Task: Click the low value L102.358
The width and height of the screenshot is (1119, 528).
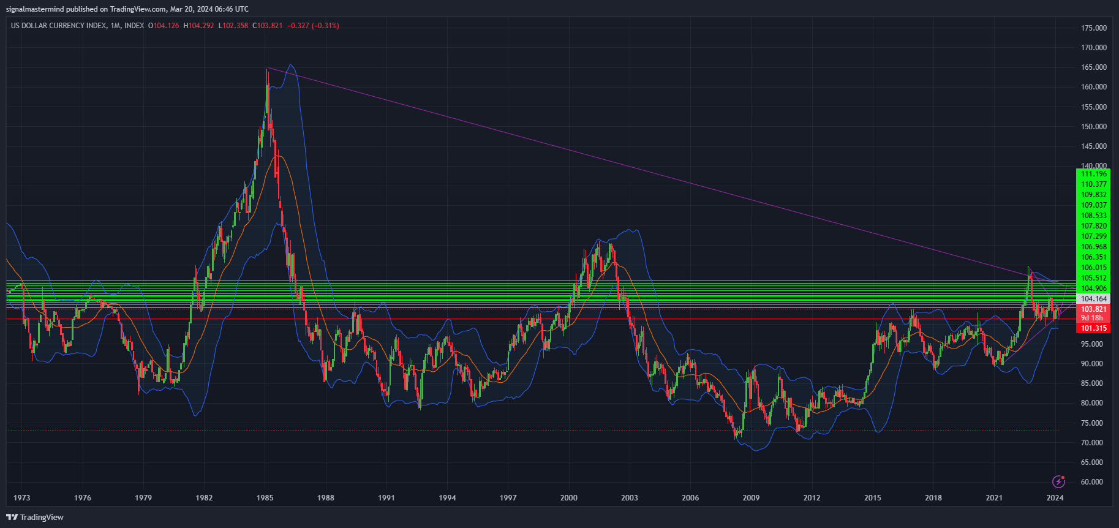Action: point(233,26)
